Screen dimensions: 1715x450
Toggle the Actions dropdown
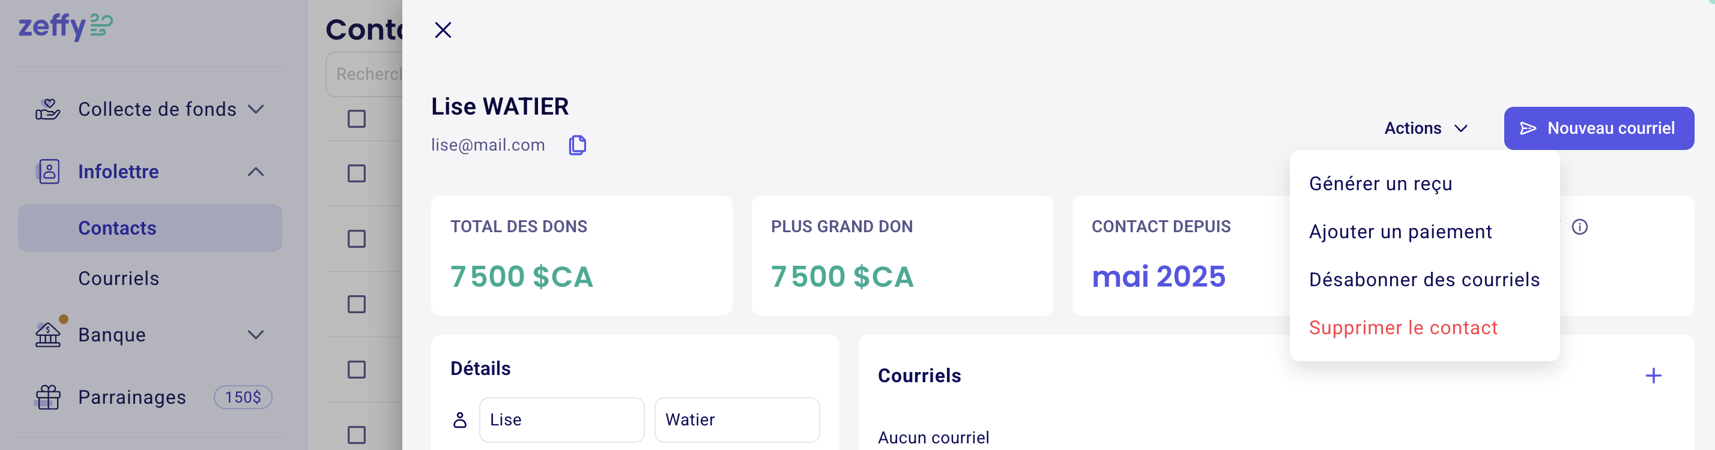(x=1426, y=128)
